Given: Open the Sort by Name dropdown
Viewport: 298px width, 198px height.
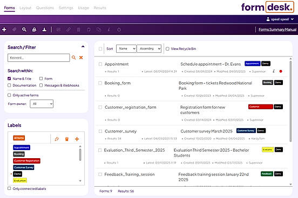Looking at the screenshot, I should coord(126,49).
